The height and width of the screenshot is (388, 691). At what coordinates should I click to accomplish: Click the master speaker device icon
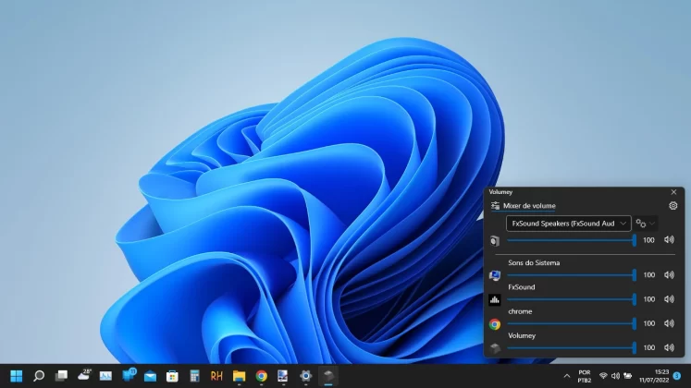point(495,240)
